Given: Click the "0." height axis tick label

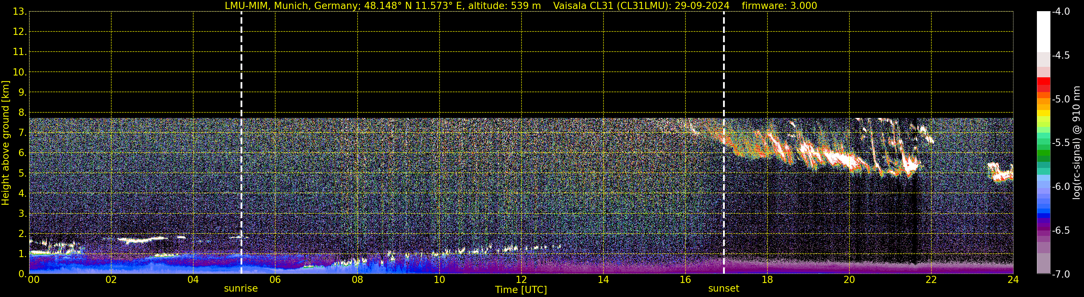Looking at the screenshot, I should tap(22, 274).
